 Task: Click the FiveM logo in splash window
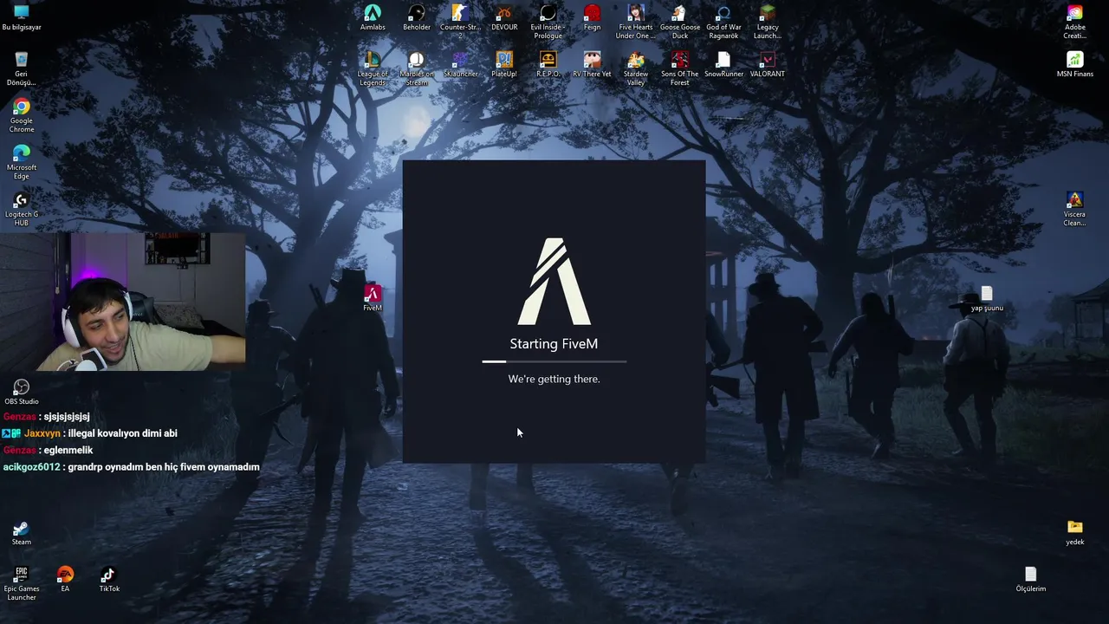(x=554, y=282)
